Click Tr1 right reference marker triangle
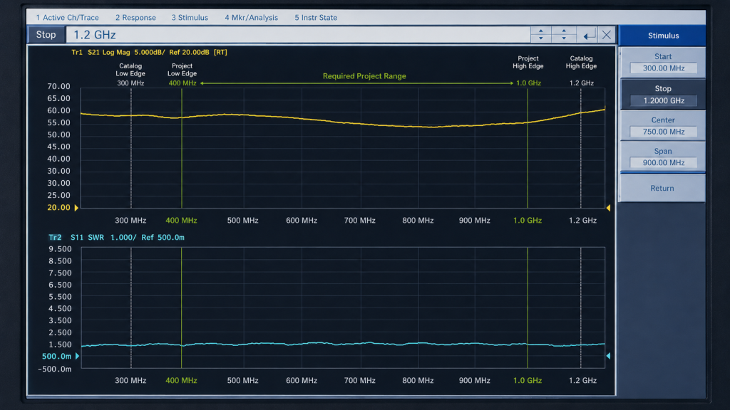The width and height of the screenshot is (730, 410). click(x=608, y=208)
